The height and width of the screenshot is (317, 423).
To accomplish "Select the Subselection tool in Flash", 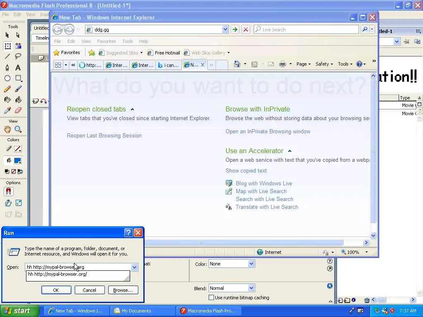I will tap(18, 35).
